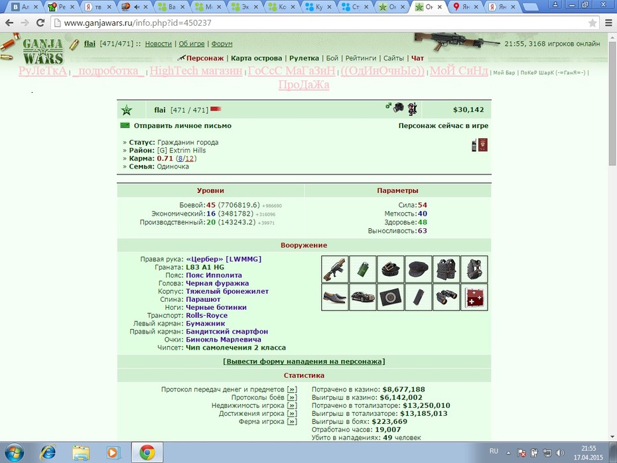This screenshot has width=617, height=463.
Task: Open the Рулетка menu item
Action: 304,58
